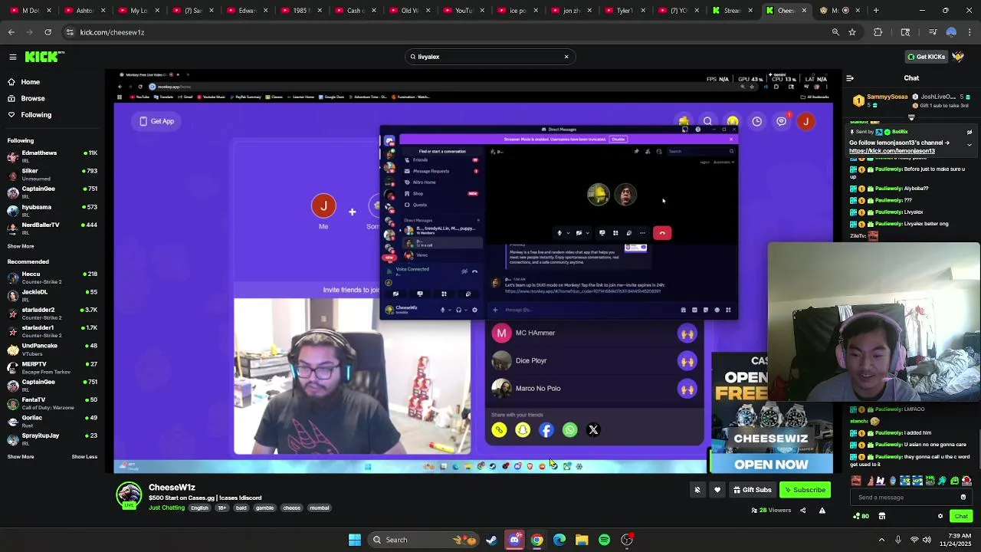
Task: Open Chrome browser menu (three dots)
Action: tap(970, 32)
